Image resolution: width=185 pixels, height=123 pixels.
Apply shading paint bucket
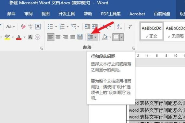point(105,37)
